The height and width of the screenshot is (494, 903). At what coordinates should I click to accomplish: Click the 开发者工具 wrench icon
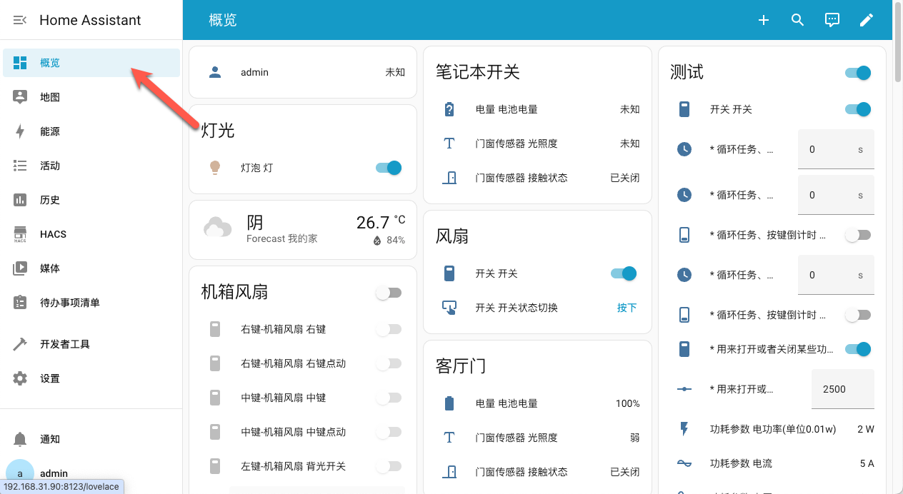point(20,343)
